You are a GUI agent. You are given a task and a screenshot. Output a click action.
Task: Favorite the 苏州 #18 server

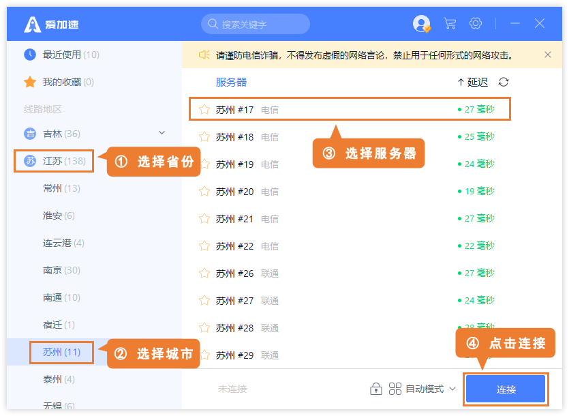point(204,136)
